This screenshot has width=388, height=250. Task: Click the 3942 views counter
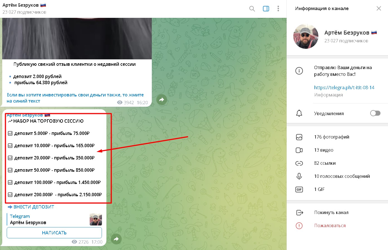(x=126, y=103)
